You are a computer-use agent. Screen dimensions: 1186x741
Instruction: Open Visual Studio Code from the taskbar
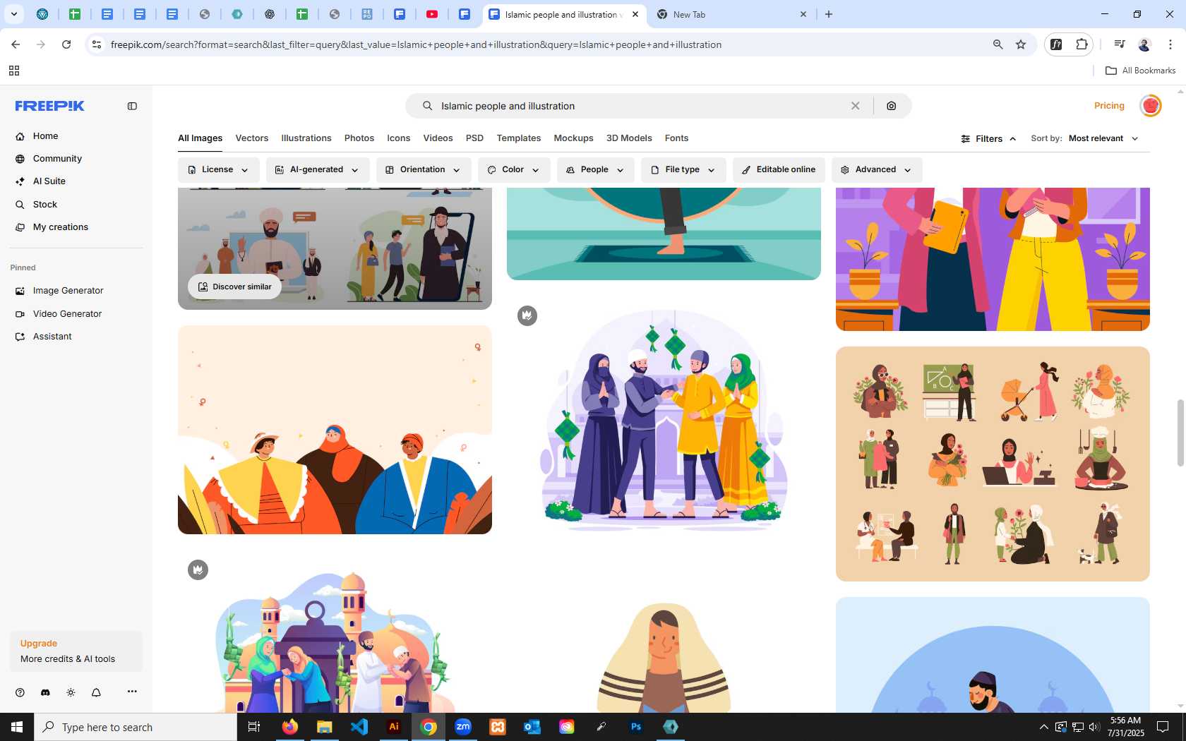pos(359,727)
